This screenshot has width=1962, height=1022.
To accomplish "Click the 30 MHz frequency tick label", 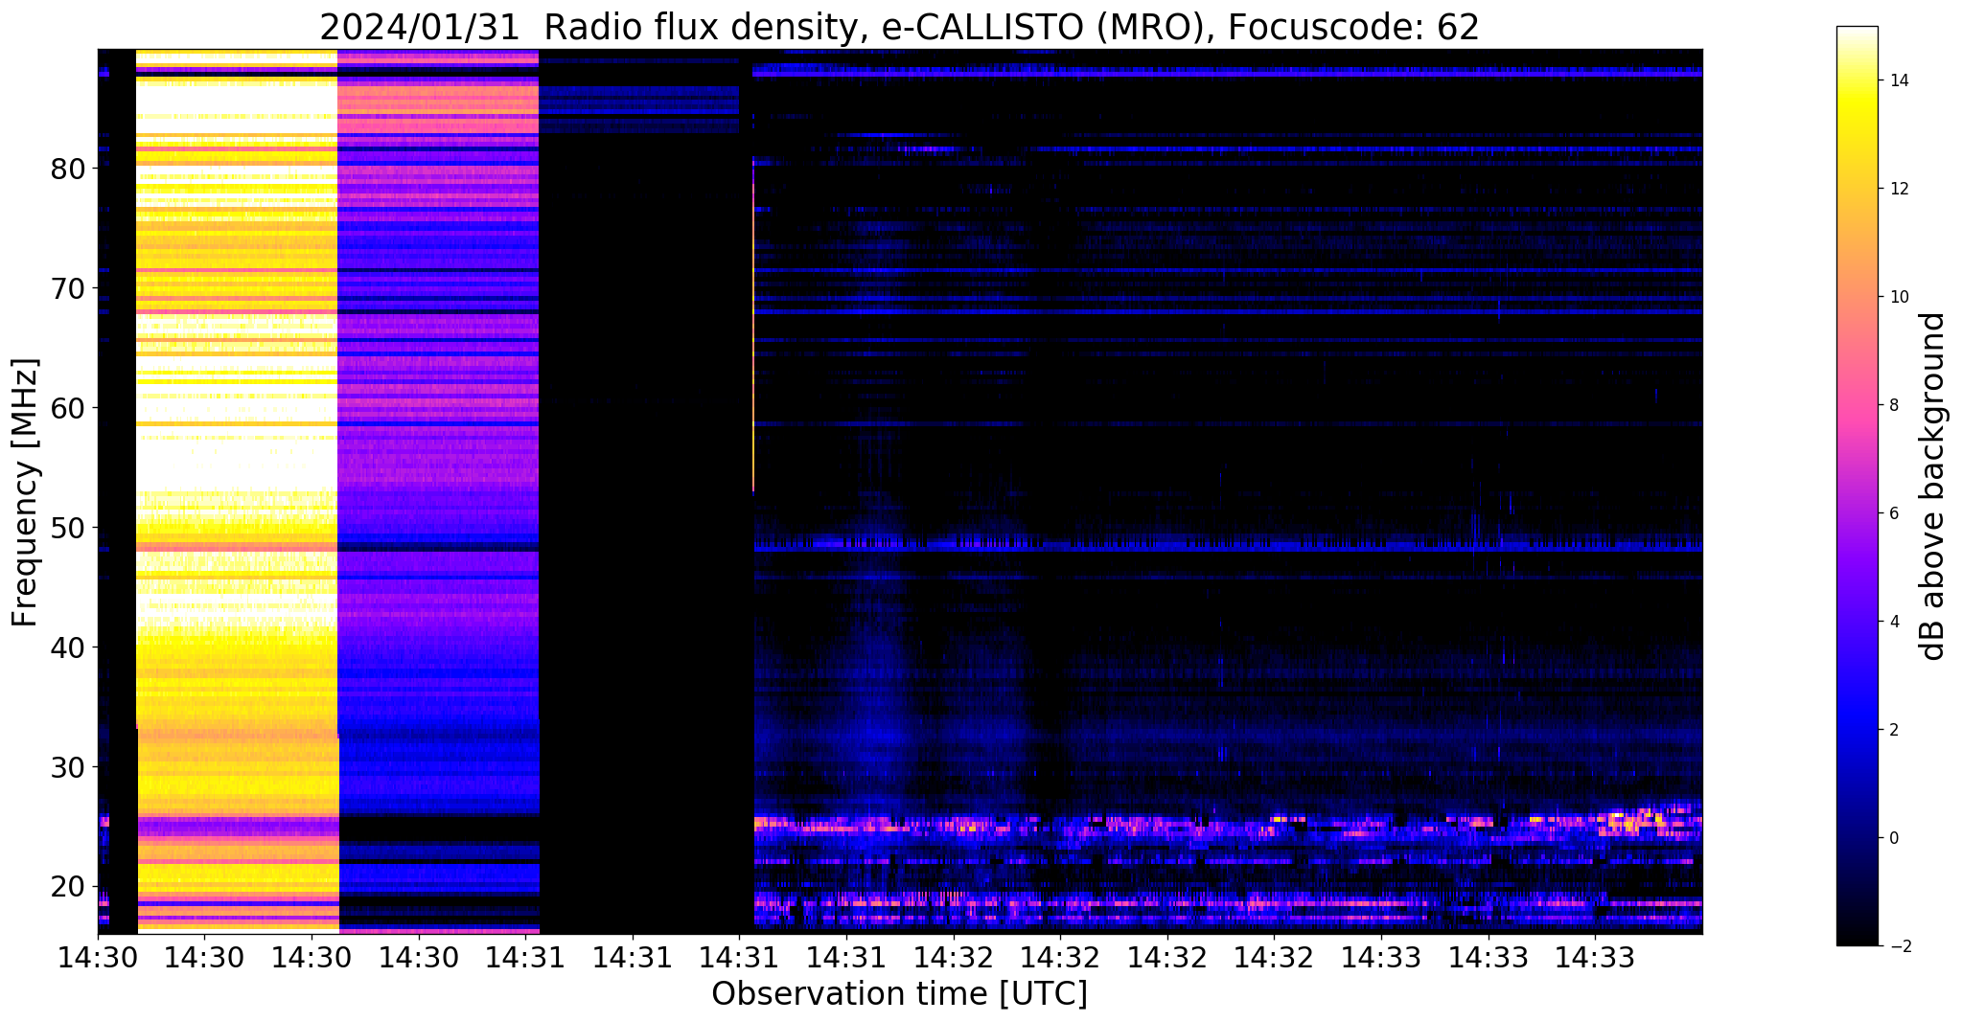I will pos(68,767).
